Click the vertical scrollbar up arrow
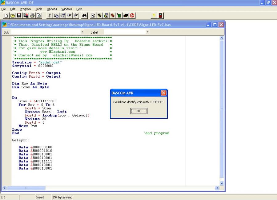 coord(222,38)
